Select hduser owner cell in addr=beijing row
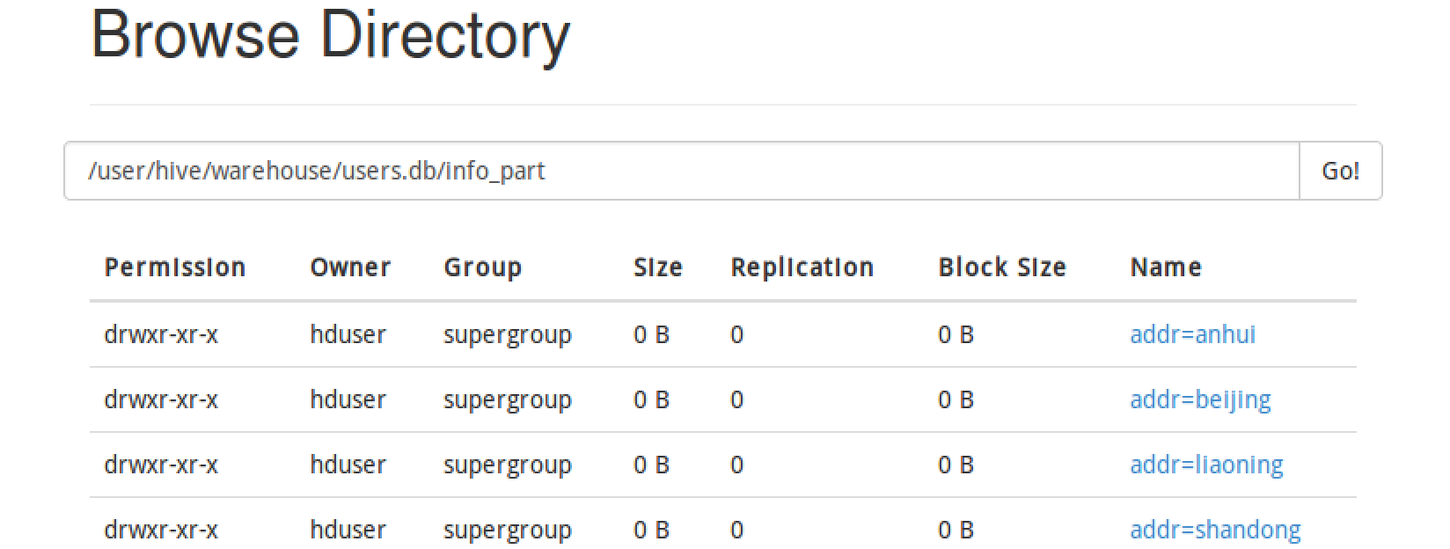Image resolution: width=1450 pixels, height=549 pixels. [348, 399]
